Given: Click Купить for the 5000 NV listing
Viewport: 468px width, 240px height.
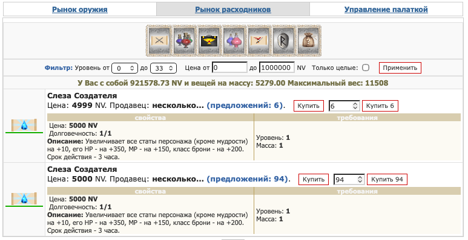Looking at the screenshot, I should pos(314,179).
